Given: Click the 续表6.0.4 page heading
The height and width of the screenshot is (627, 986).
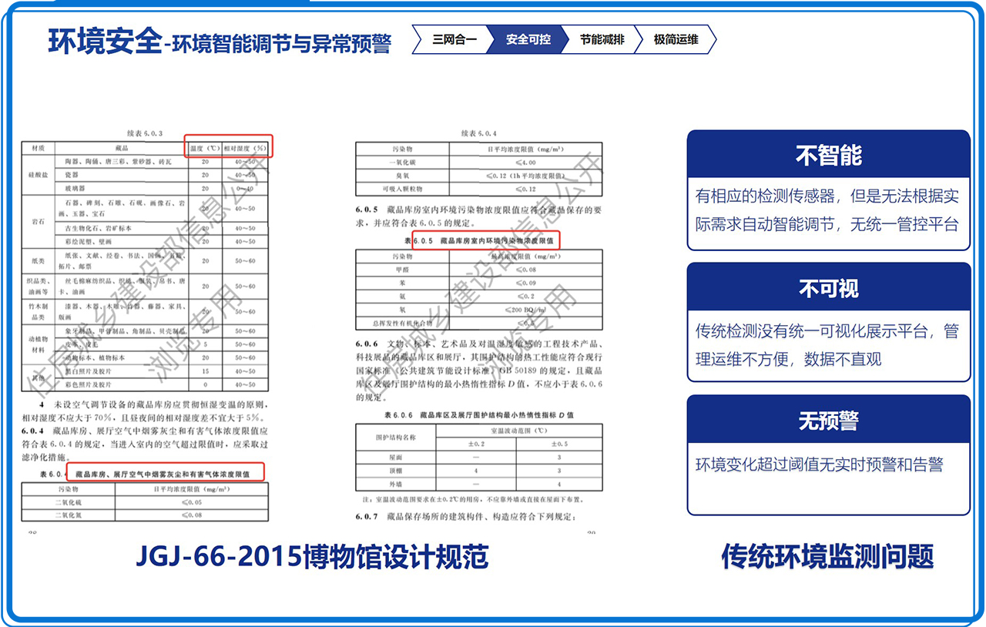Looking at the screenshot, I should 478,133.
